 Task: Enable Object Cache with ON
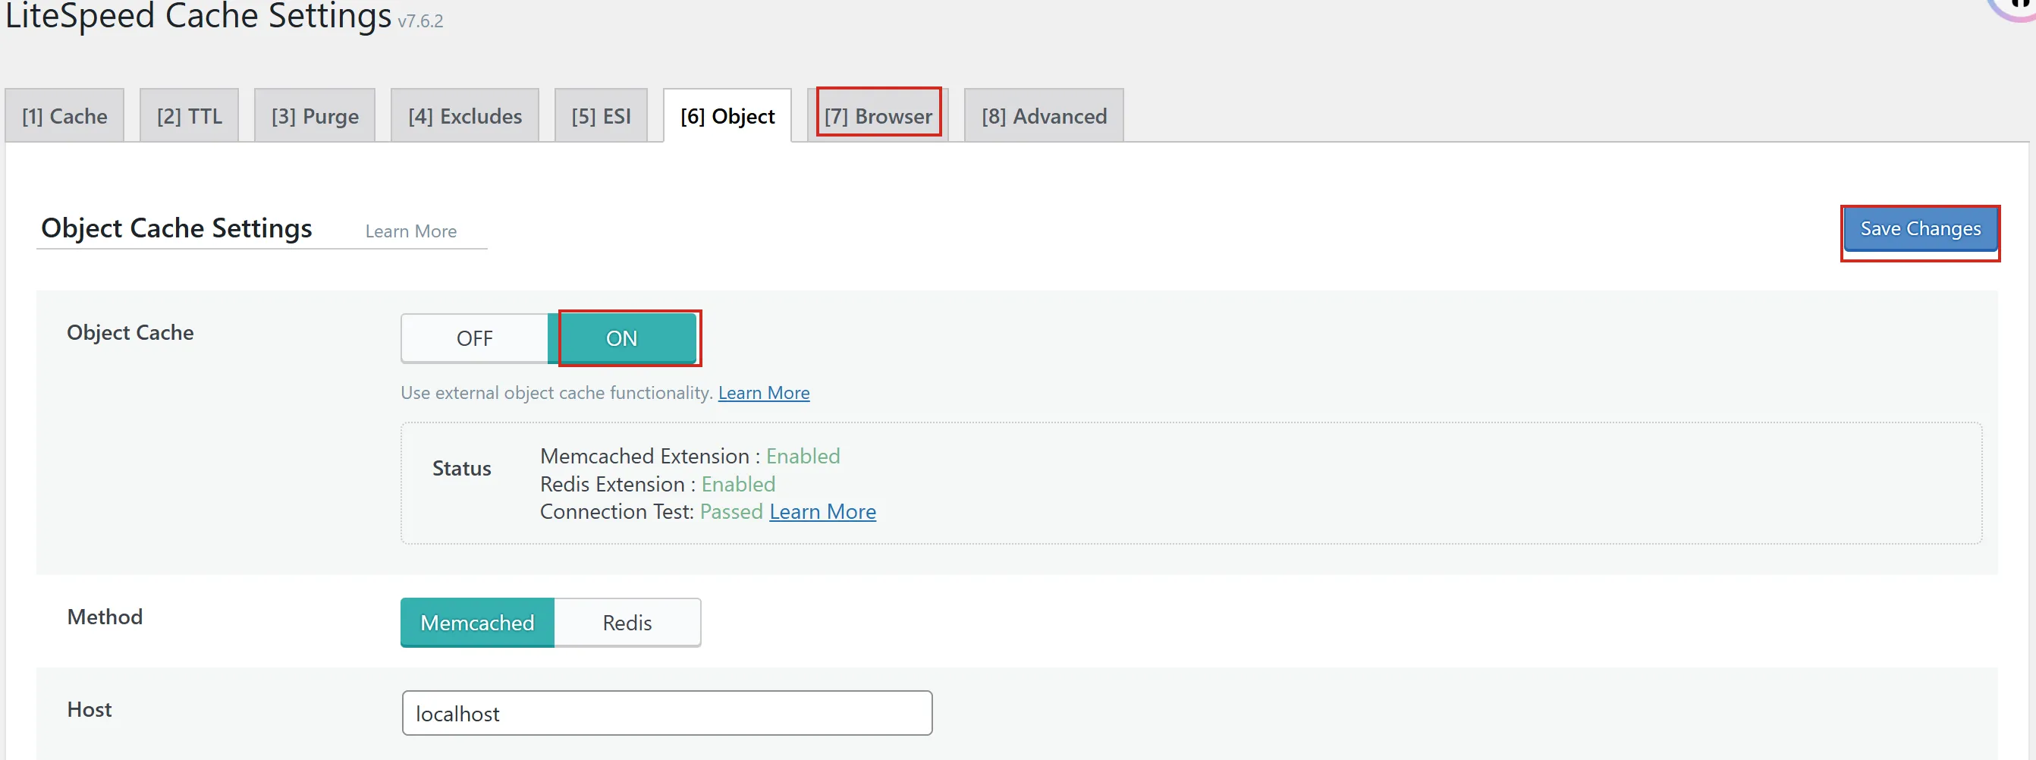coord(621,338)
